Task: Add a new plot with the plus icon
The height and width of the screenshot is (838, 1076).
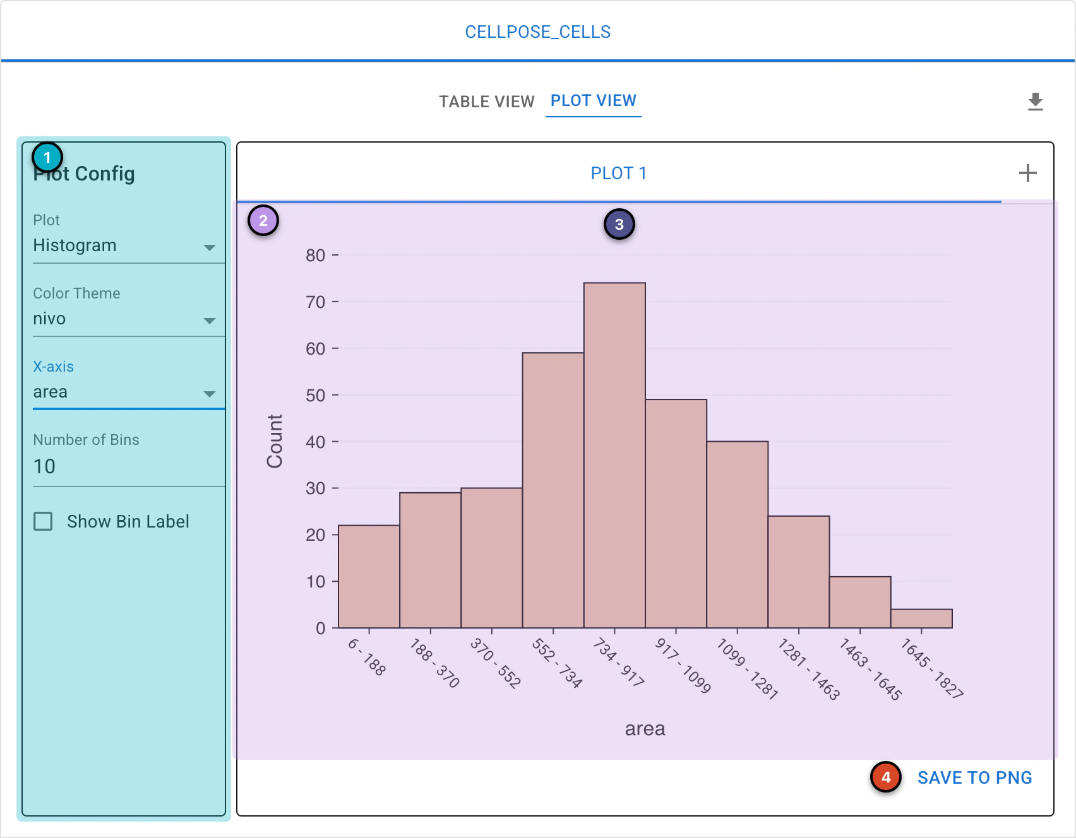Action: pos(1027,173)
